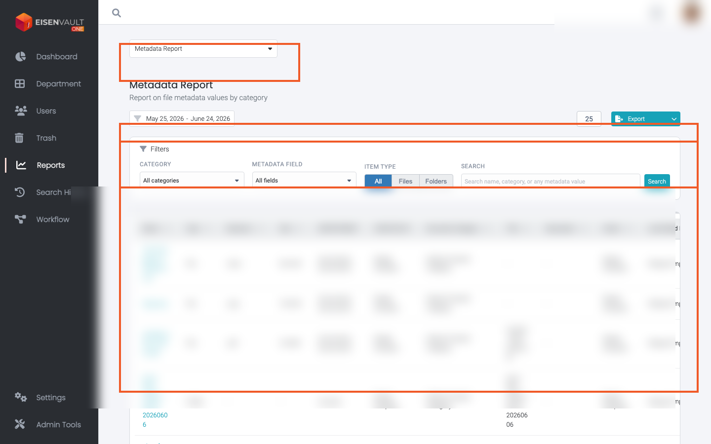The height and width of the screenshot is (444, 711).
Task: Click the Trash bin icon
Action: click(19, 138)
